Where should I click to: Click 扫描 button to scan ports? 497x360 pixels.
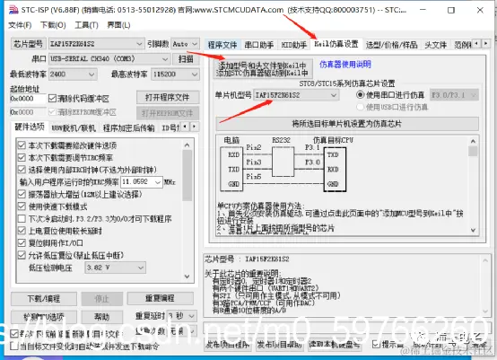click(186, 59)
